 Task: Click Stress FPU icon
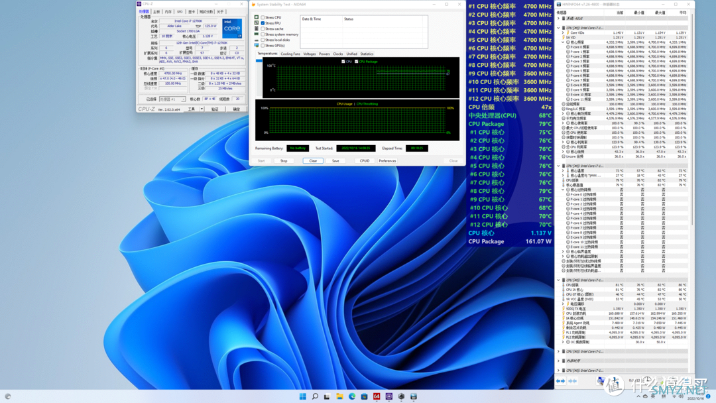point(257,23)
